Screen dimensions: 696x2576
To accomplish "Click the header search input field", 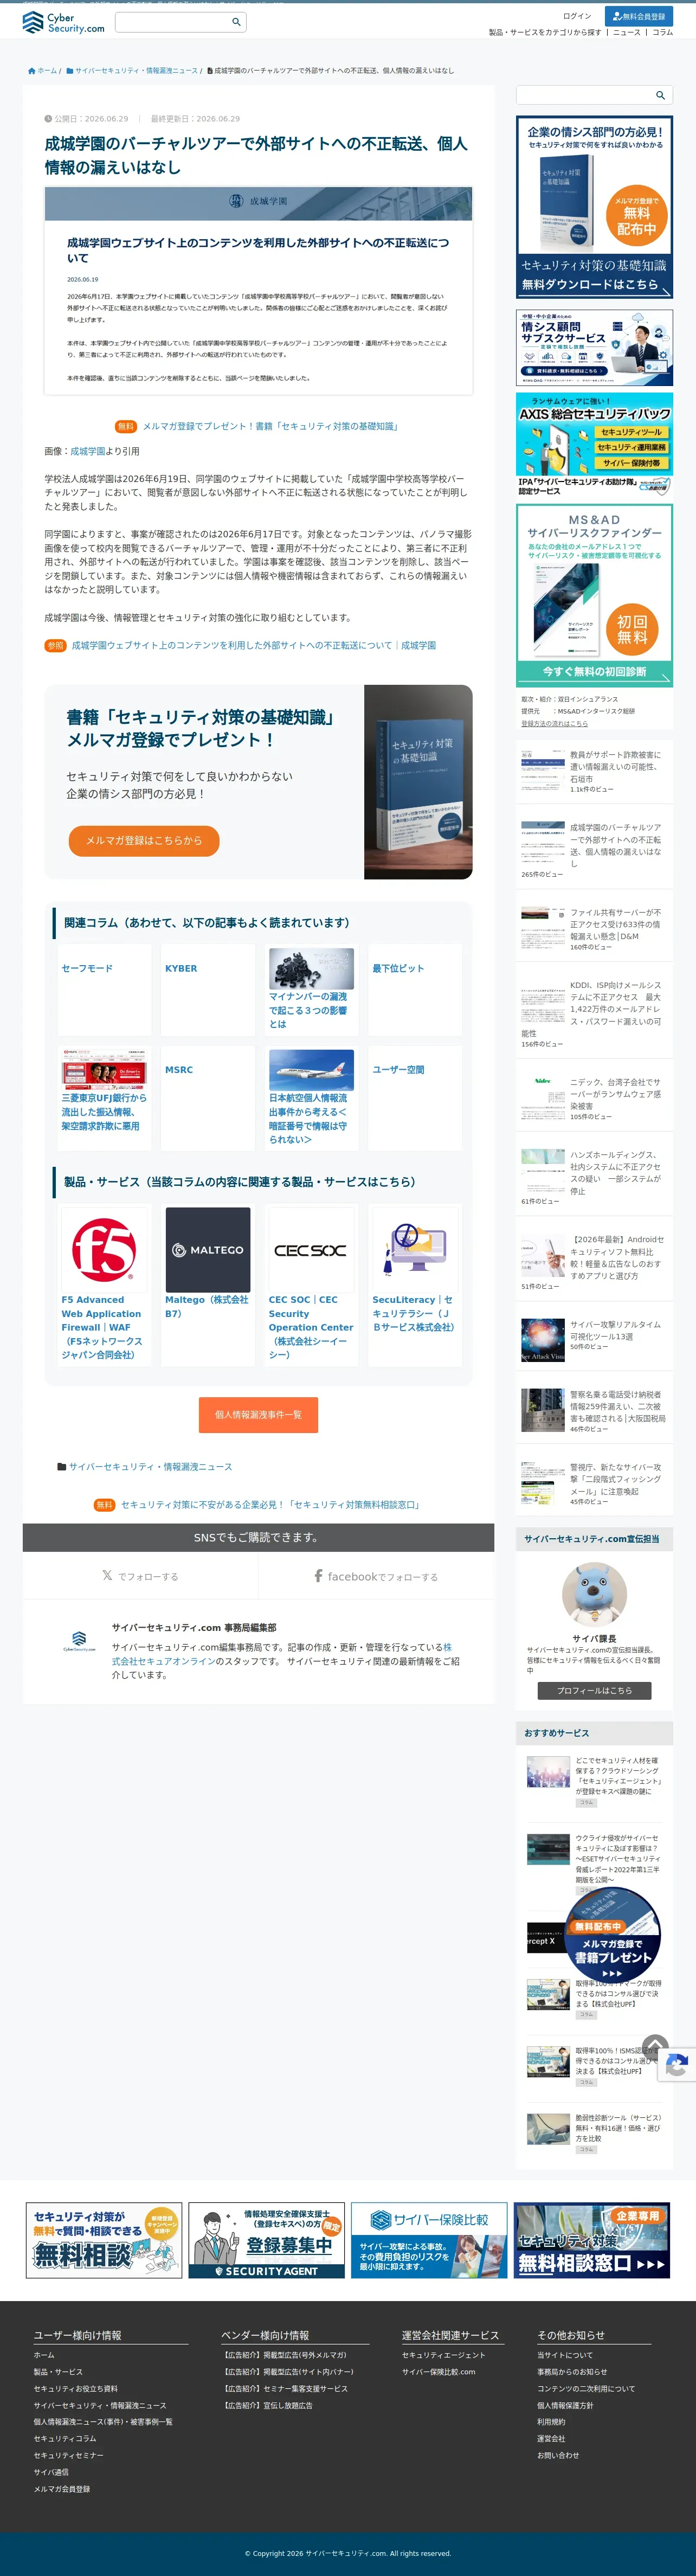I will (x=172, y=22).
